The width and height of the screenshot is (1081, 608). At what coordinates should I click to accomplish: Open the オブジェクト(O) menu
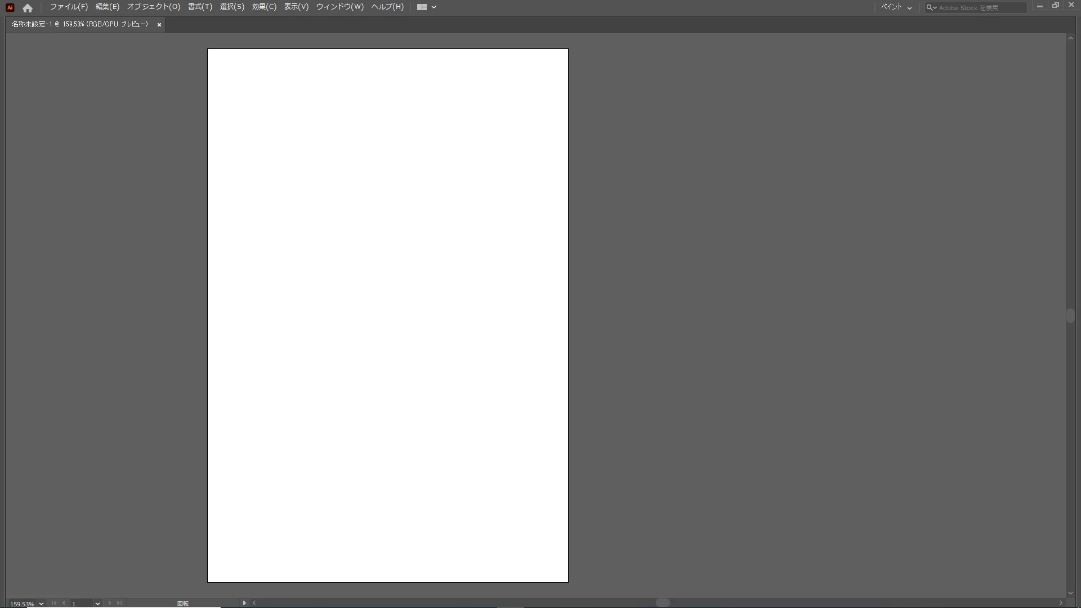(x=153, y=7)
